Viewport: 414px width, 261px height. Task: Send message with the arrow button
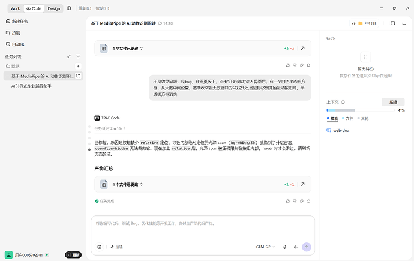307,247
